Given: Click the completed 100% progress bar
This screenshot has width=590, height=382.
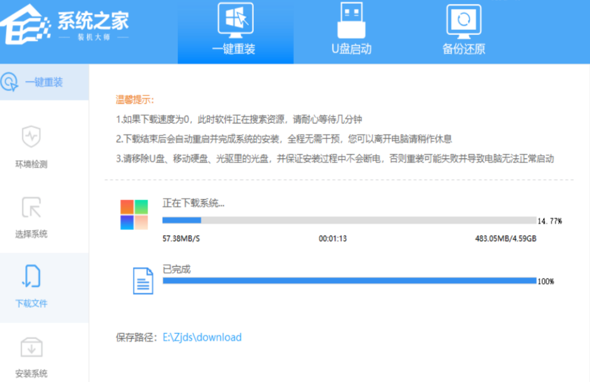Looking at the screenshot, I should pyautogui.click(x=349, y=281).
